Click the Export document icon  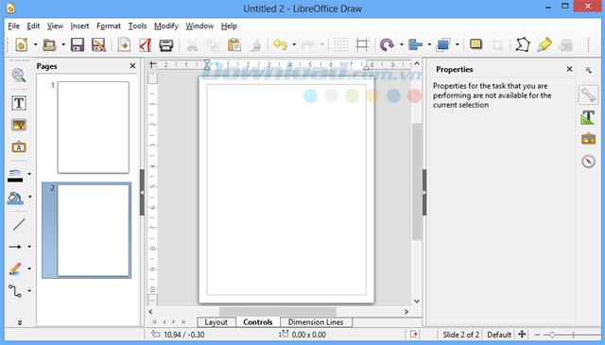[x=124, y=44]
